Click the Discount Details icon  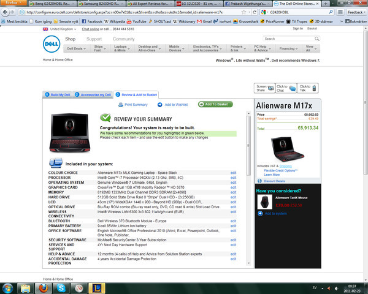click(x=259, y=181)
